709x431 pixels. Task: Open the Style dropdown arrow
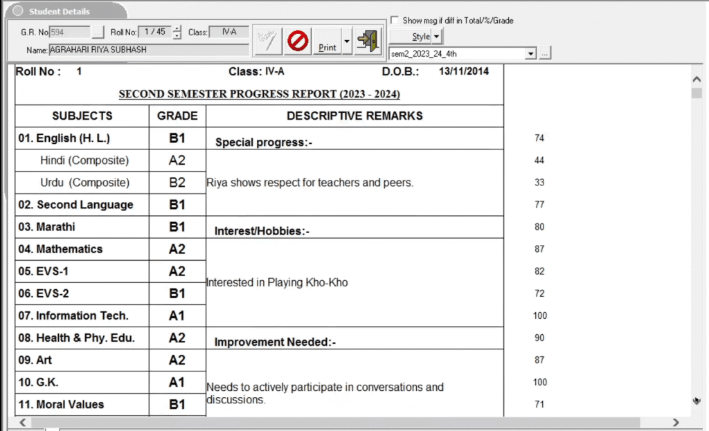[x=436, y=35]
